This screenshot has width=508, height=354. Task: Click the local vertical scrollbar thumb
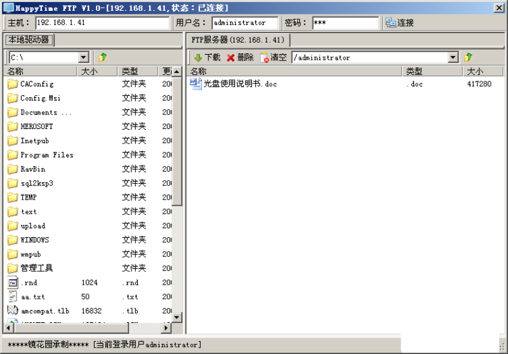(177, 141)
